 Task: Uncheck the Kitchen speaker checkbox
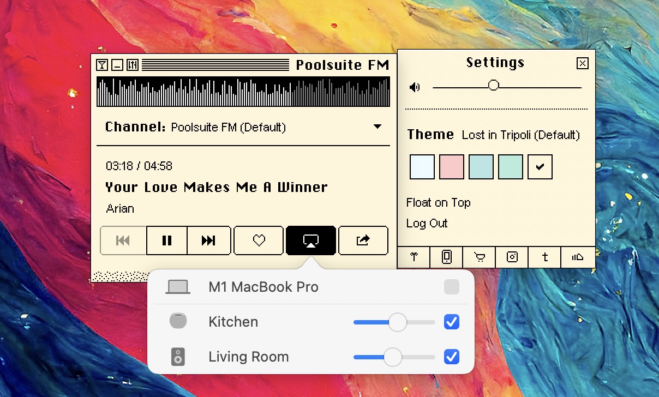pos(452,322)
